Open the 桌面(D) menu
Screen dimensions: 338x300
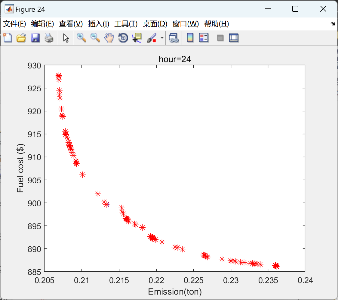coord(155,24)
